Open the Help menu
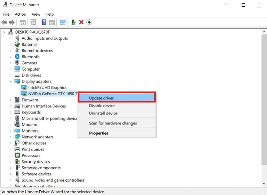Viewport: 267px width, 195px height. (x=49, y=14)
